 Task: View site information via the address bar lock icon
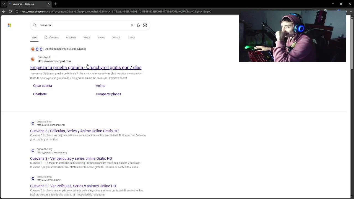(x=17, y=12)
